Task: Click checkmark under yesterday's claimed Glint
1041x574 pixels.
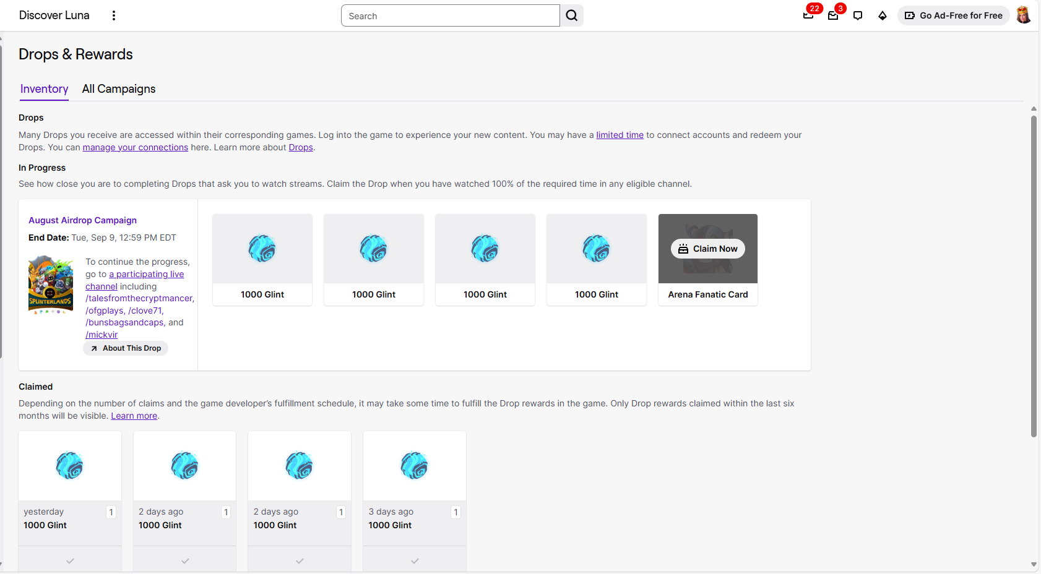Action: tap(70, 561)
